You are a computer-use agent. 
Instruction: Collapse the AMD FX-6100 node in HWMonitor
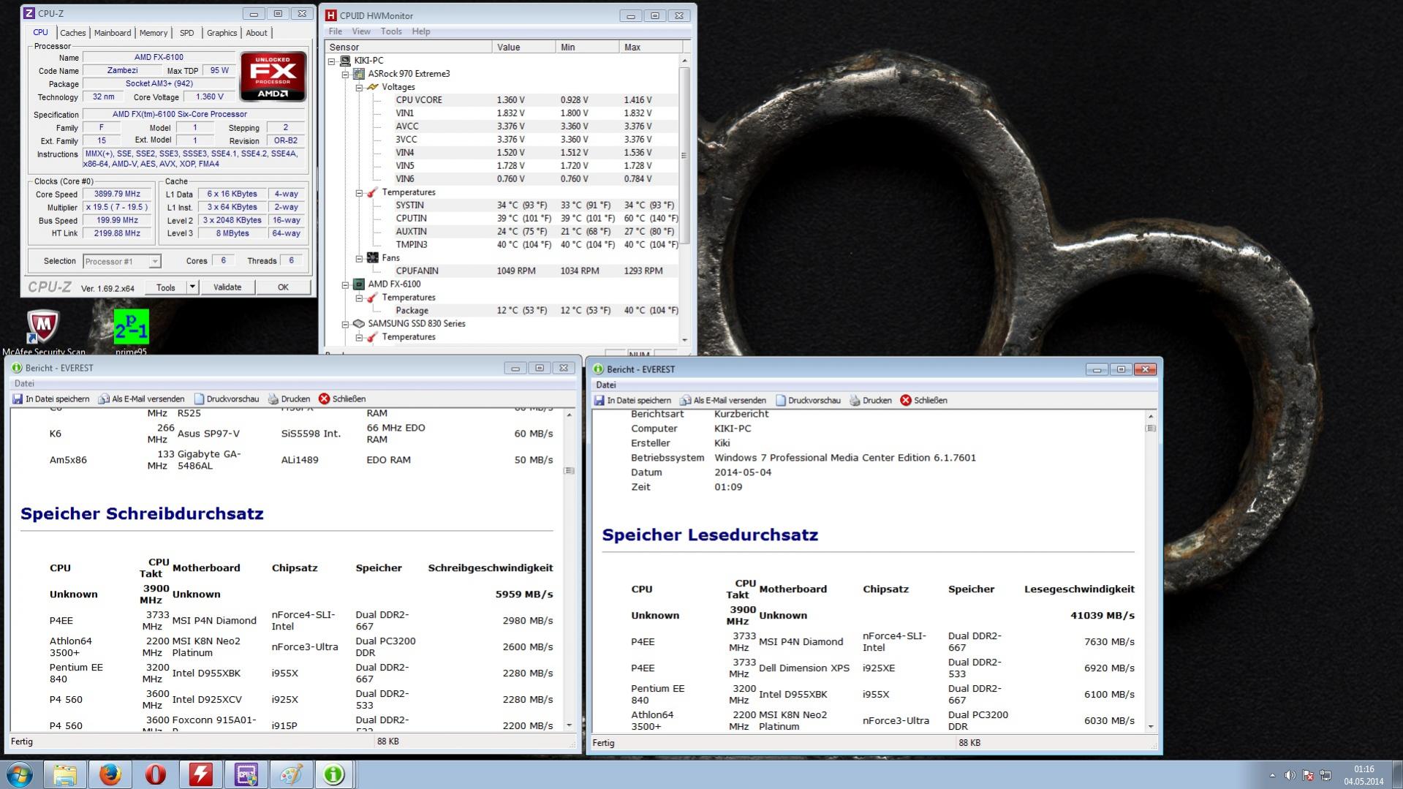pos(345,284)
